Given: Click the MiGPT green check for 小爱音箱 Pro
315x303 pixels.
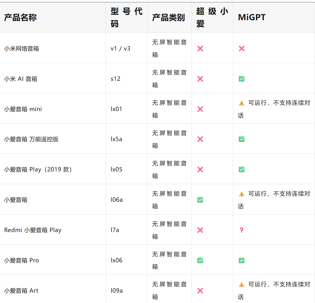Looking at the screenshot, I should coord(242,260).
